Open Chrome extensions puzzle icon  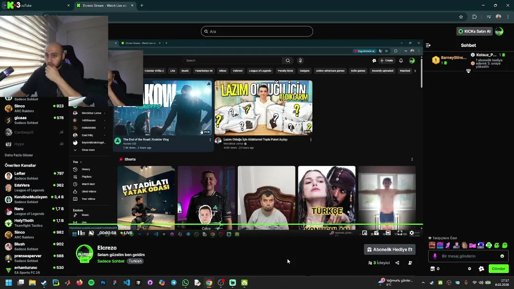475,17
